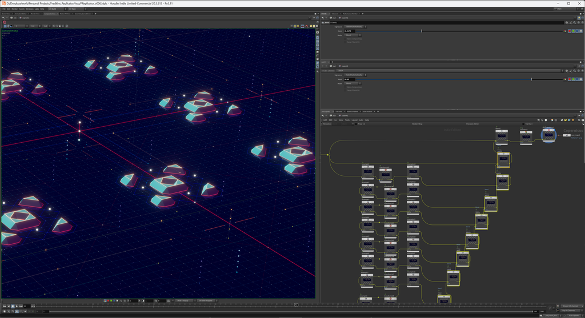Viewport: 585px width, 318px height.
Task: Toggle Alpha Compositing checkbox in blend1 pane
Action: 346,39
